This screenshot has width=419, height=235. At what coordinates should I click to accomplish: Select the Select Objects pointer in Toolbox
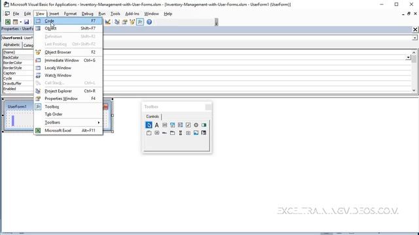pos(149,125)
